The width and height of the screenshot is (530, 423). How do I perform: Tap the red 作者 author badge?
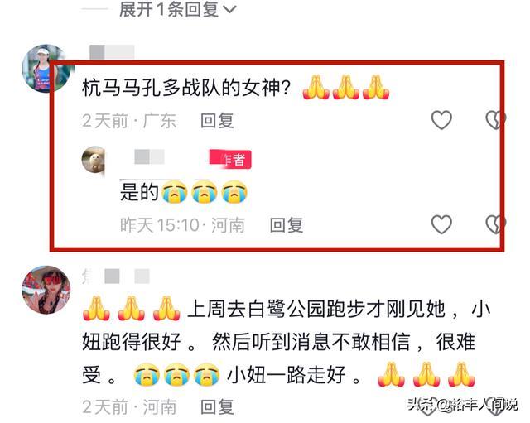coord(230,159)
